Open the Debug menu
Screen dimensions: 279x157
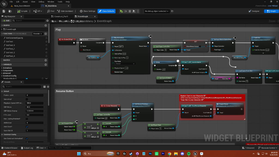(41, 2)
